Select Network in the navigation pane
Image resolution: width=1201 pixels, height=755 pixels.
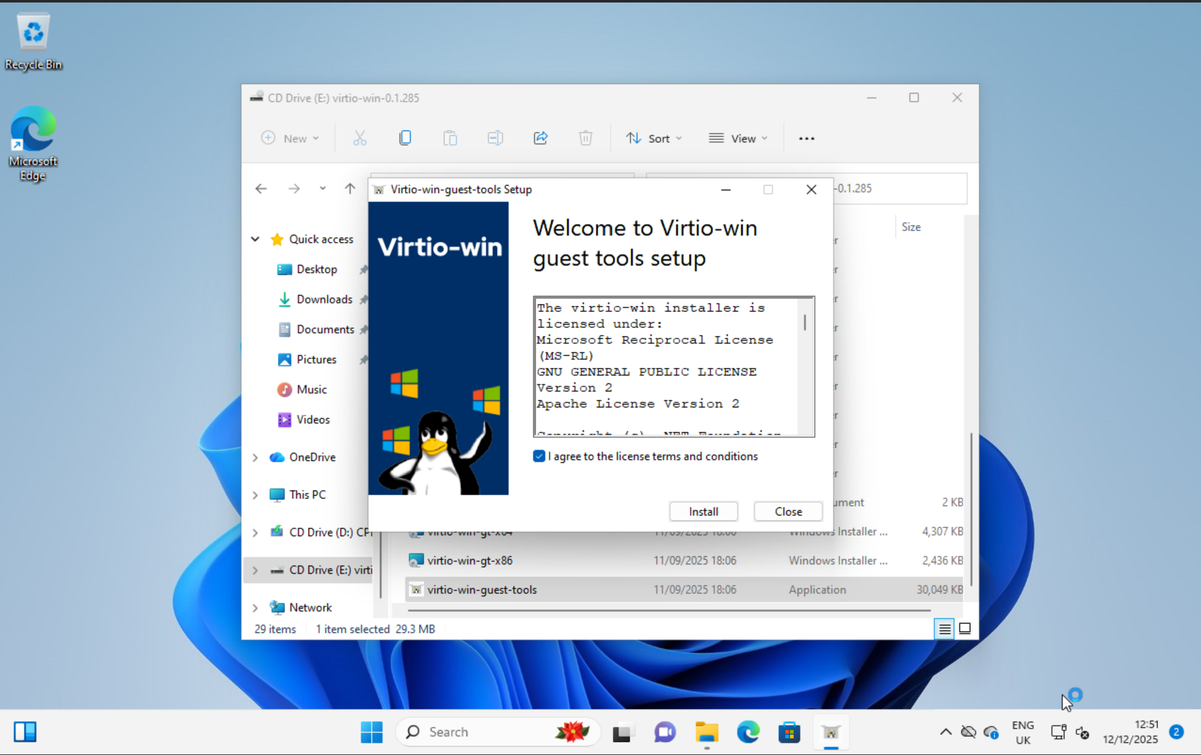click(310, 607)
